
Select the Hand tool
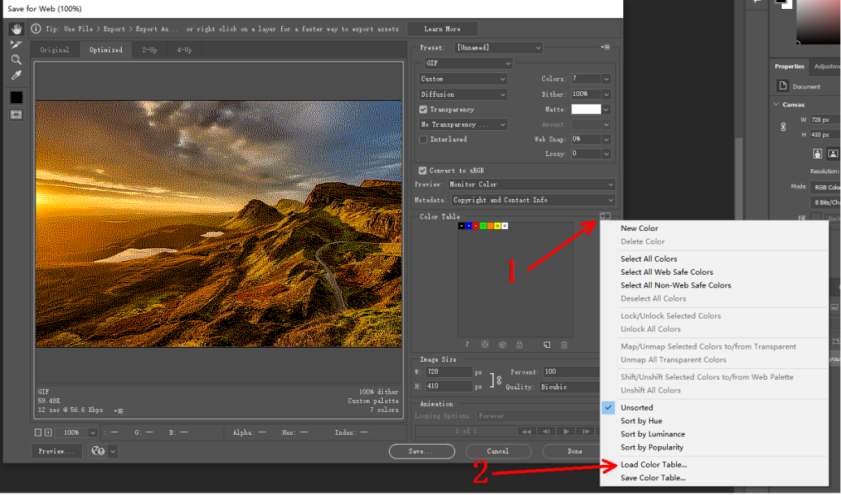click(x=16, y=29)
